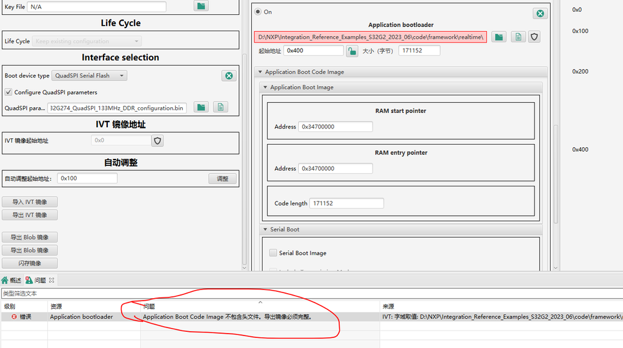The width and height of the screenshot is (623, 348).
Task: Browse for QuadSPI parameters file folder icon
Action: pos(201,107)
